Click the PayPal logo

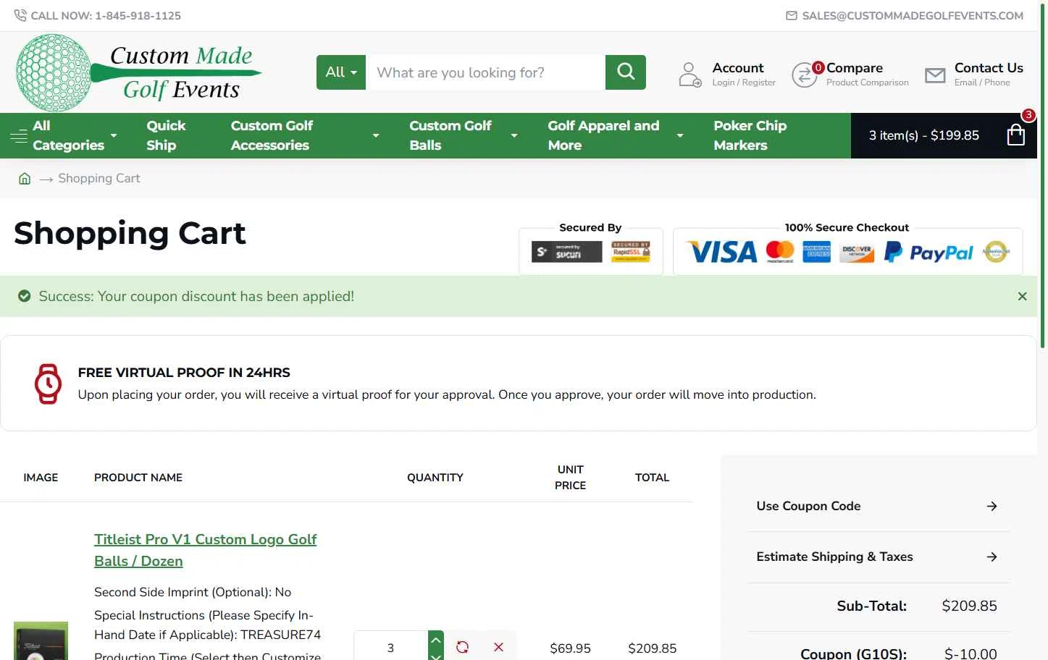tap(929, 252)
